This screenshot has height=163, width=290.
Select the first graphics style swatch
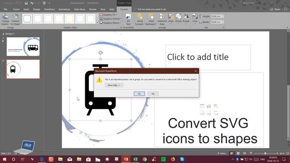click(27, 19)
